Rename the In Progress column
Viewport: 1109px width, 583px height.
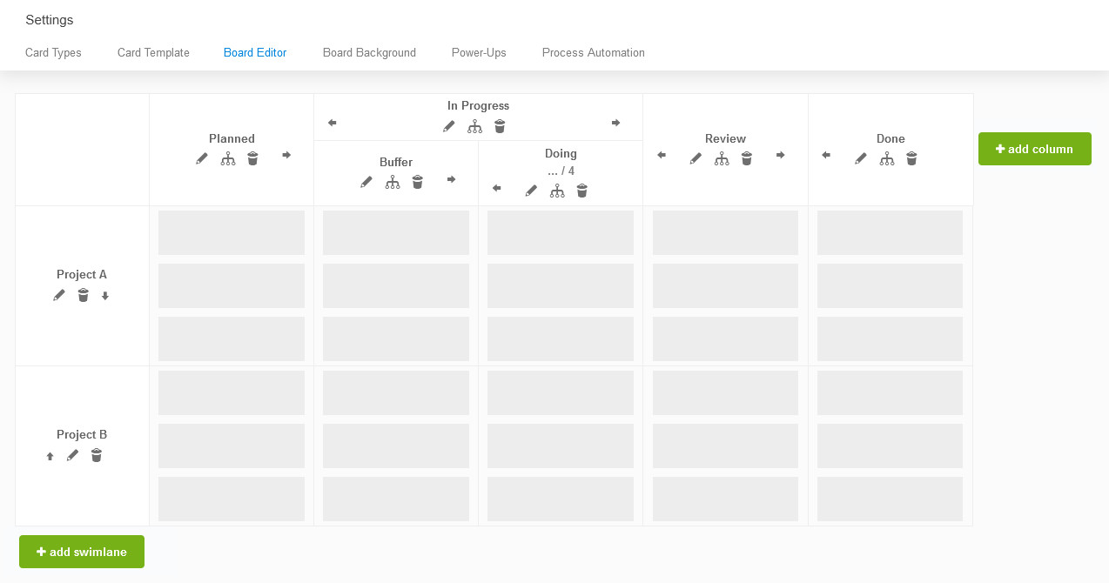(x=448, y=126)
